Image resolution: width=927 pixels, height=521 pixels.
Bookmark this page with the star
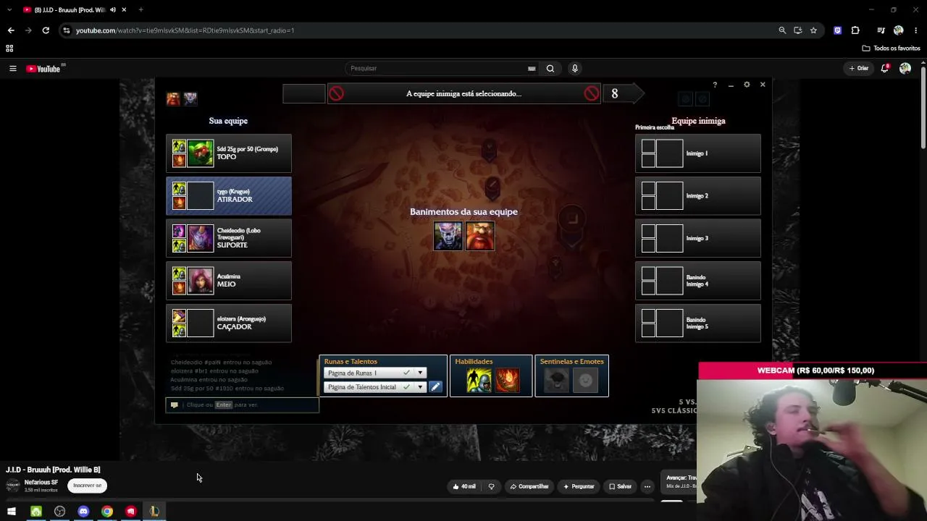coord(813,30)
